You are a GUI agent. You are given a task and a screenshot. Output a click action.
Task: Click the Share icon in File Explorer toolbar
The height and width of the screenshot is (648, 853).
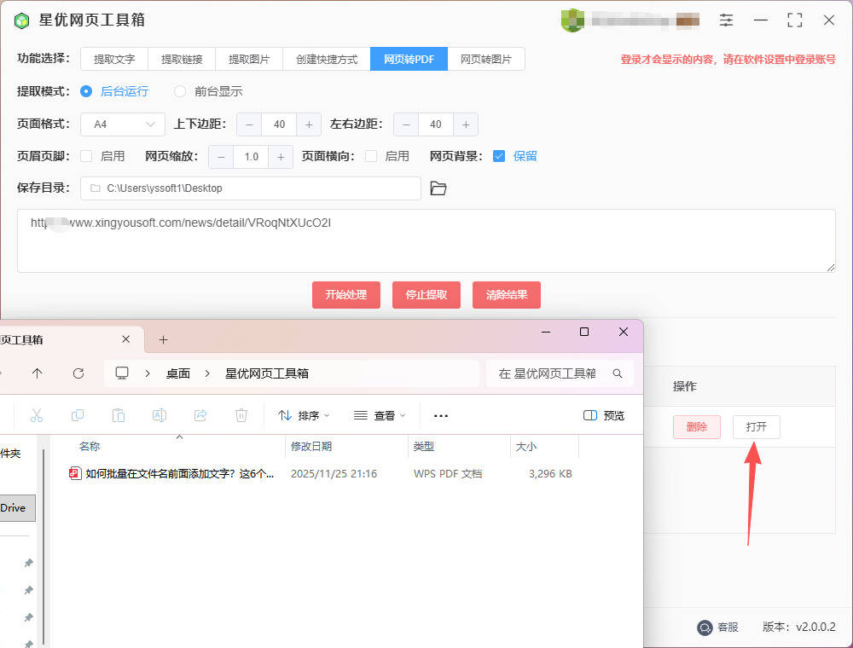[200, 415]
